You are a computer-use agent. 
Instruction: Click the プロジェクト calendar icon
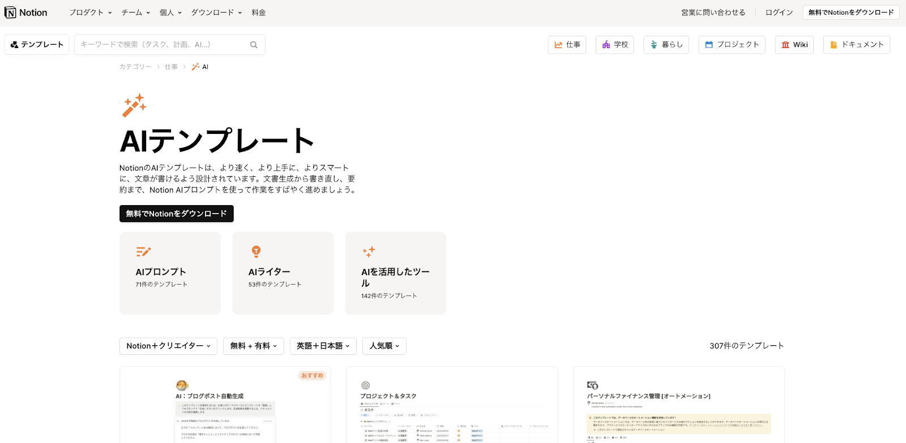coord(709,45)
